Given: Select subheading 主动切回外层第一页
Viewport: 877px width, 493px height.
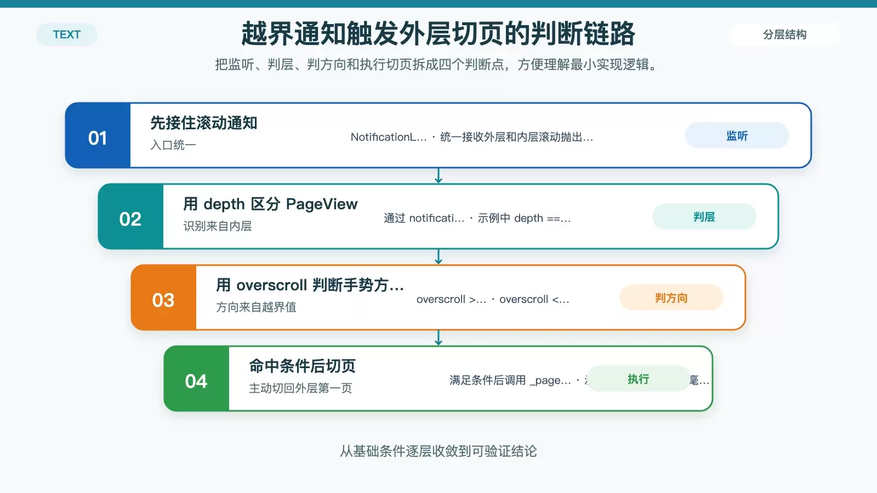Looking at the screenshot, I should (x=300, y=388).
